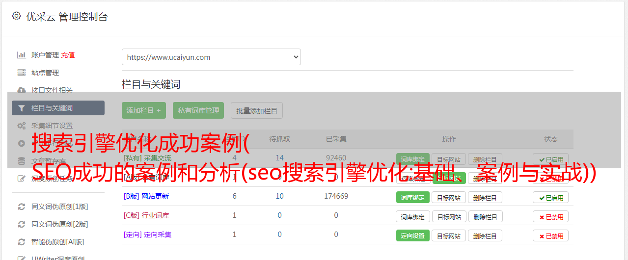Toggle 已启用 status for 网站更新
Screen dimensions: 628x260
(551, 197)
